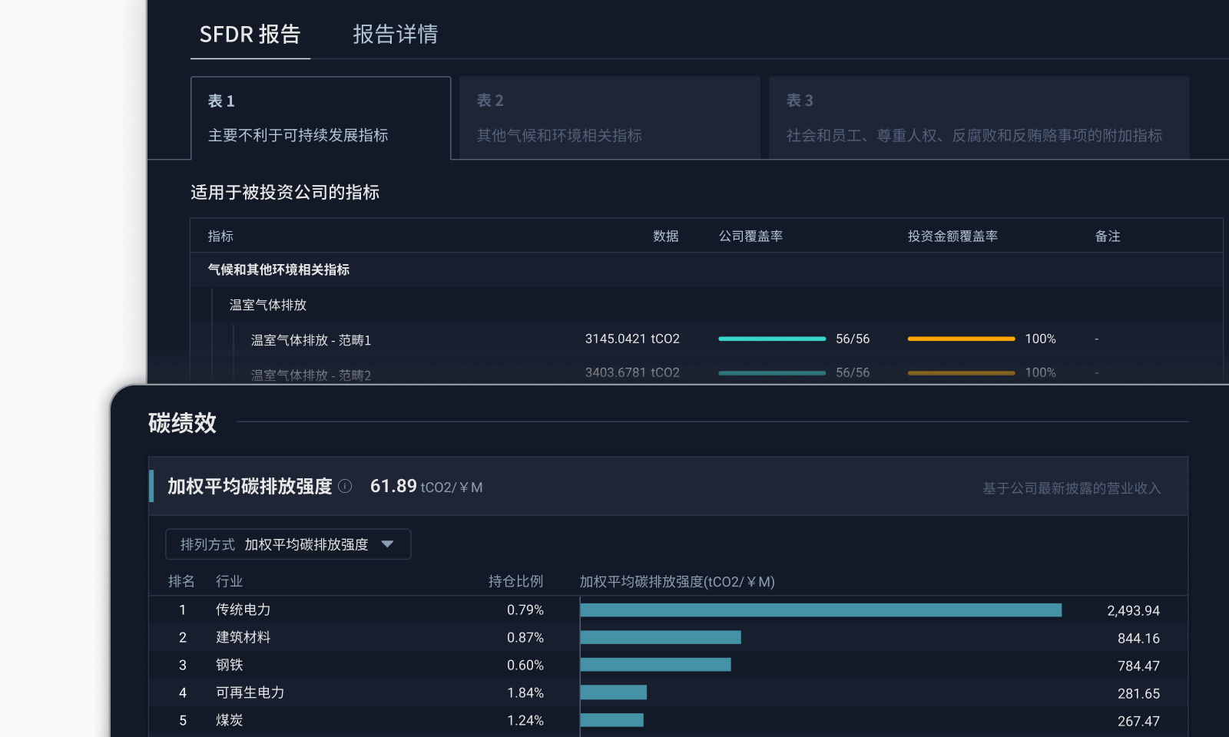Select the 温室气体排放 - 范畴1 row
The image size is (1229, 737).
click(707, 339)
